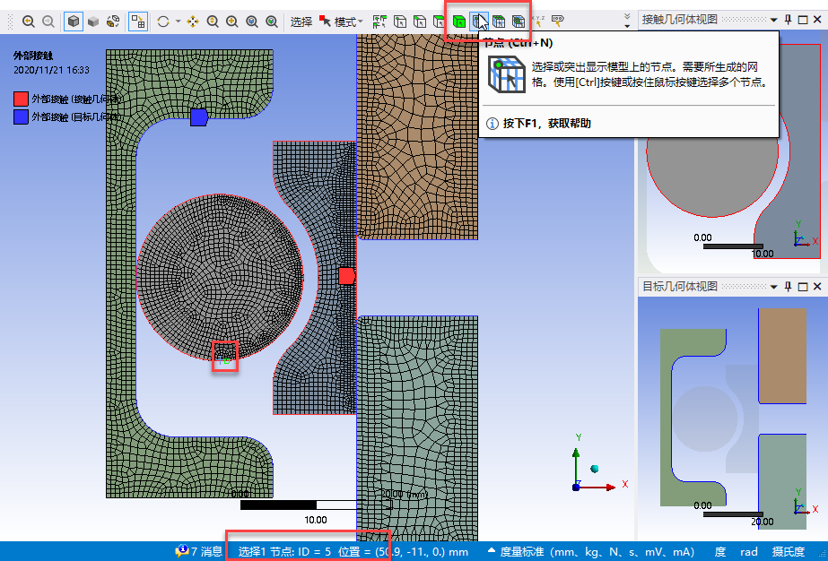Go forward to the next view
Screen dimensions: 828x561
click(x=48, y=22)
